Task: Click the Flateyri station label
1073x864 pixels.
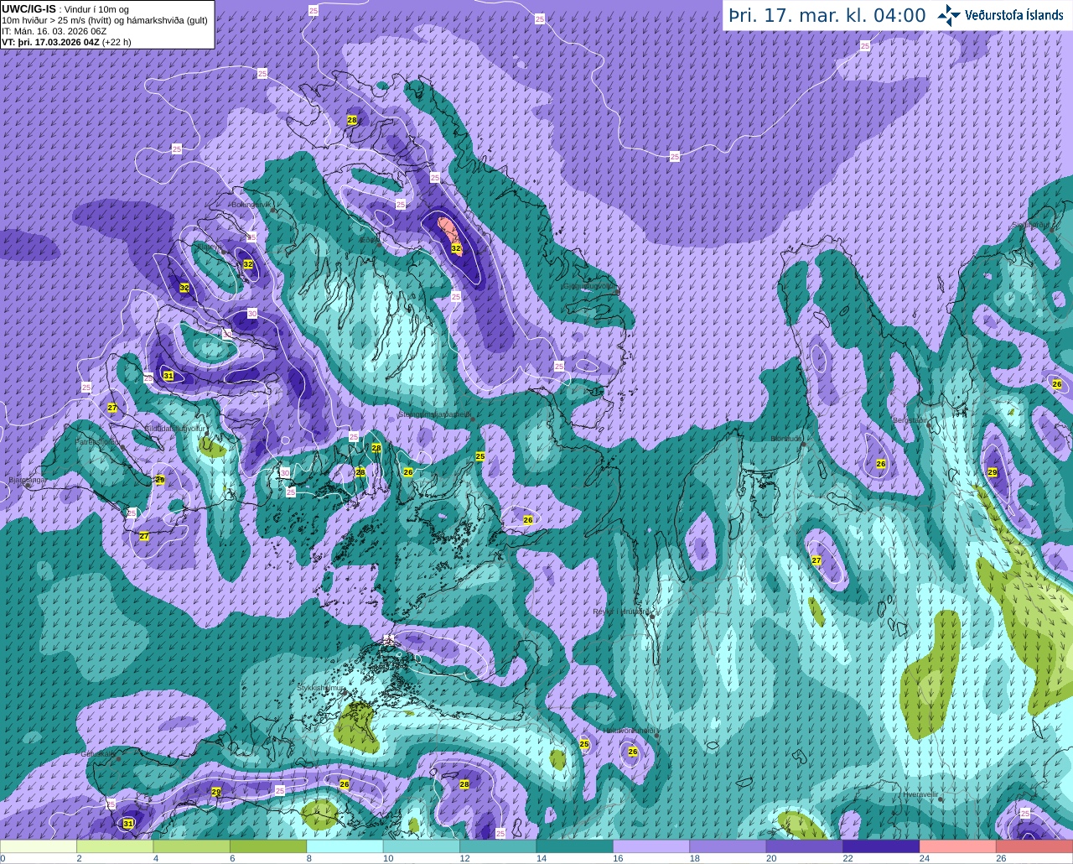Action: (x=209, y=248)
